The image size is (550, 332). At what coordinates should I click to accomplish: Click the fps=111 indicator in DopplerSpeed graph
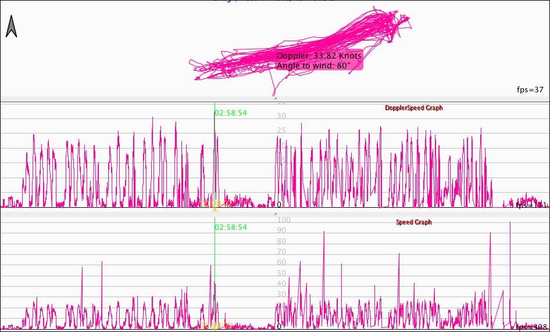pos(530,204)
